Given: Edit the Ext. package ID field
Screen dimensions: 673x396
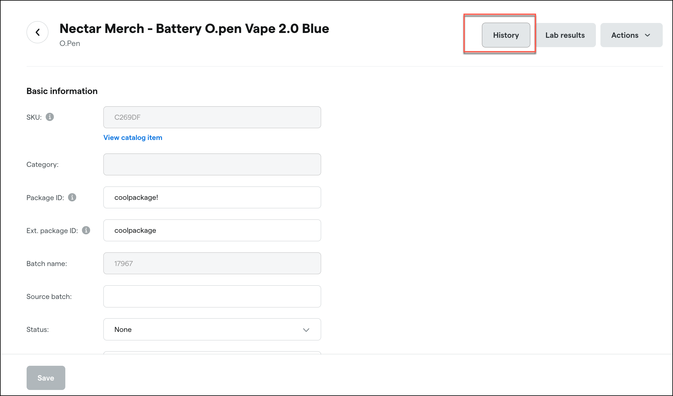Looking at the screenshot, I should point(212,230).
